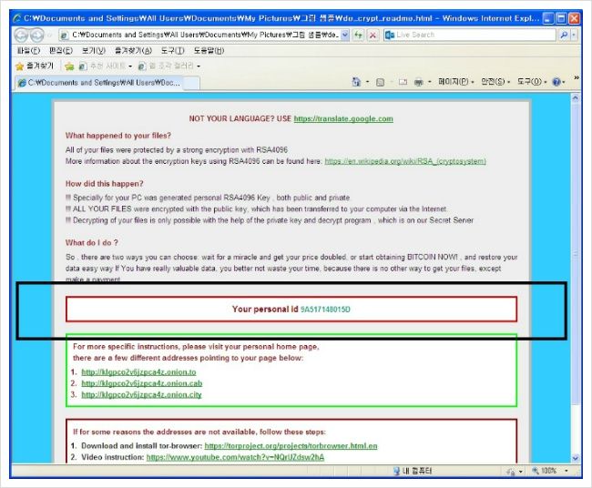
Task: Click the Home icon in command bar
Action: pos(356,82)
